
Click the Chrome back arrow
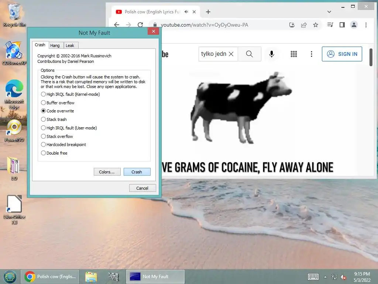click(x=117, y=25)
